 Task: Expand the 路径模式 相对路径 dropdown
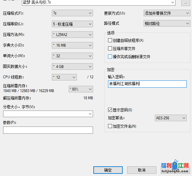coord(166,23)
